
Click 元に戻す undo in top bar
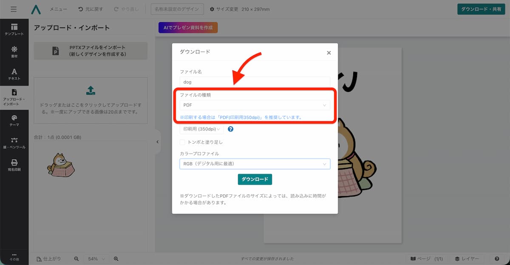(x=91, y=9)
